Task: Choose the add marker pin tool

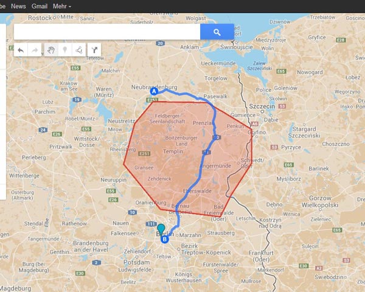Action: [x=65, y=50]
